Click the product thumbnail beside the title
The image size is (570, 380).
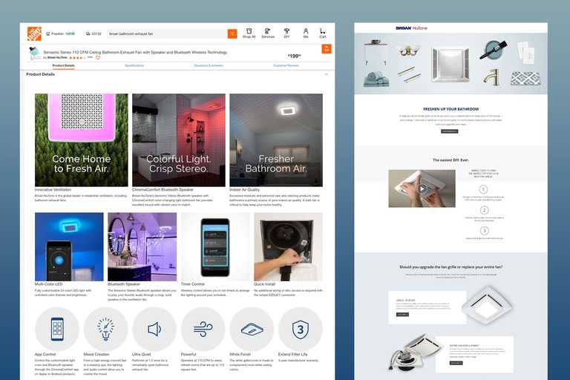[35, 53]
